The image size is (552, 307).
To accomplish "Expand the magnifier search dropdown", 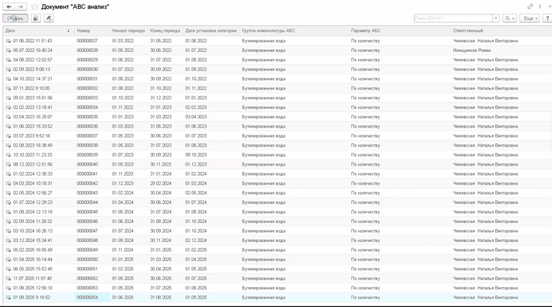I will click(x=509, y=18).
